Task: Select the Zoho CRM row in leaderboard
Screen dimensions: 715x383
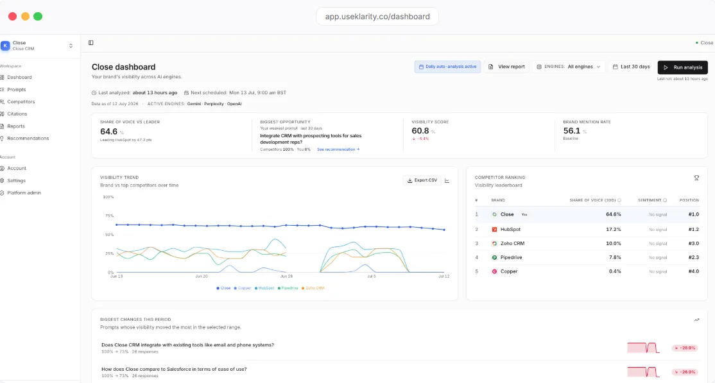Action: [x=587, y=244]
